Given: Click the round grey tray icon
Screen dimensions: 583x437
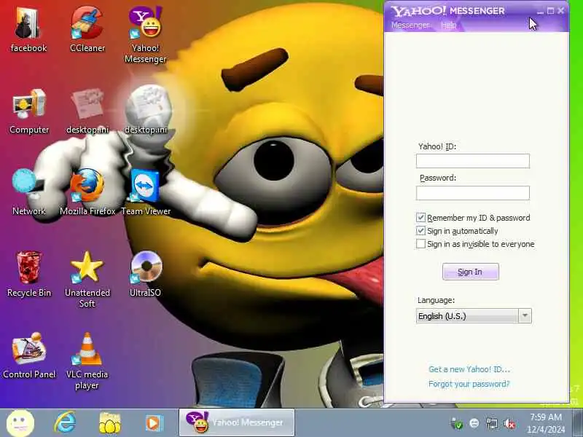Looking at the screenshot, I should [x=474, y=423].
